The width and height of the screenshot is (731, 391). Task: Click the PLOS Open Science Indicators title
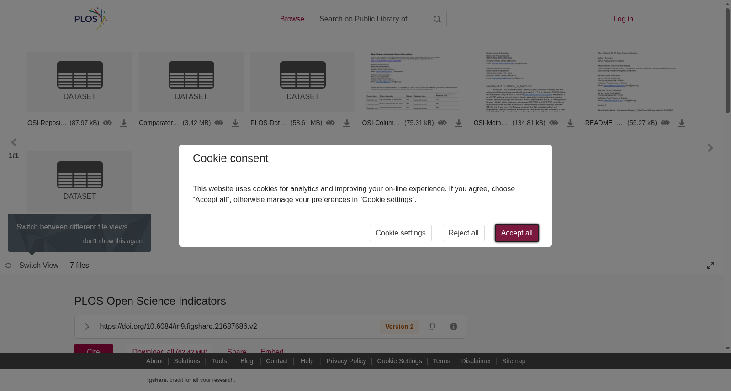150,301
